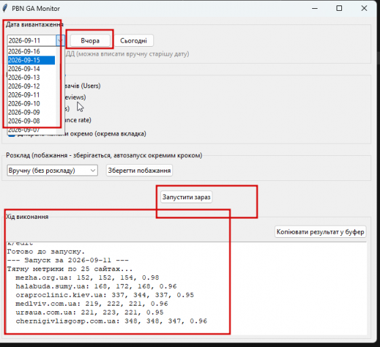Click Копіювати результат у буфер button

click(x=320, y=232)
